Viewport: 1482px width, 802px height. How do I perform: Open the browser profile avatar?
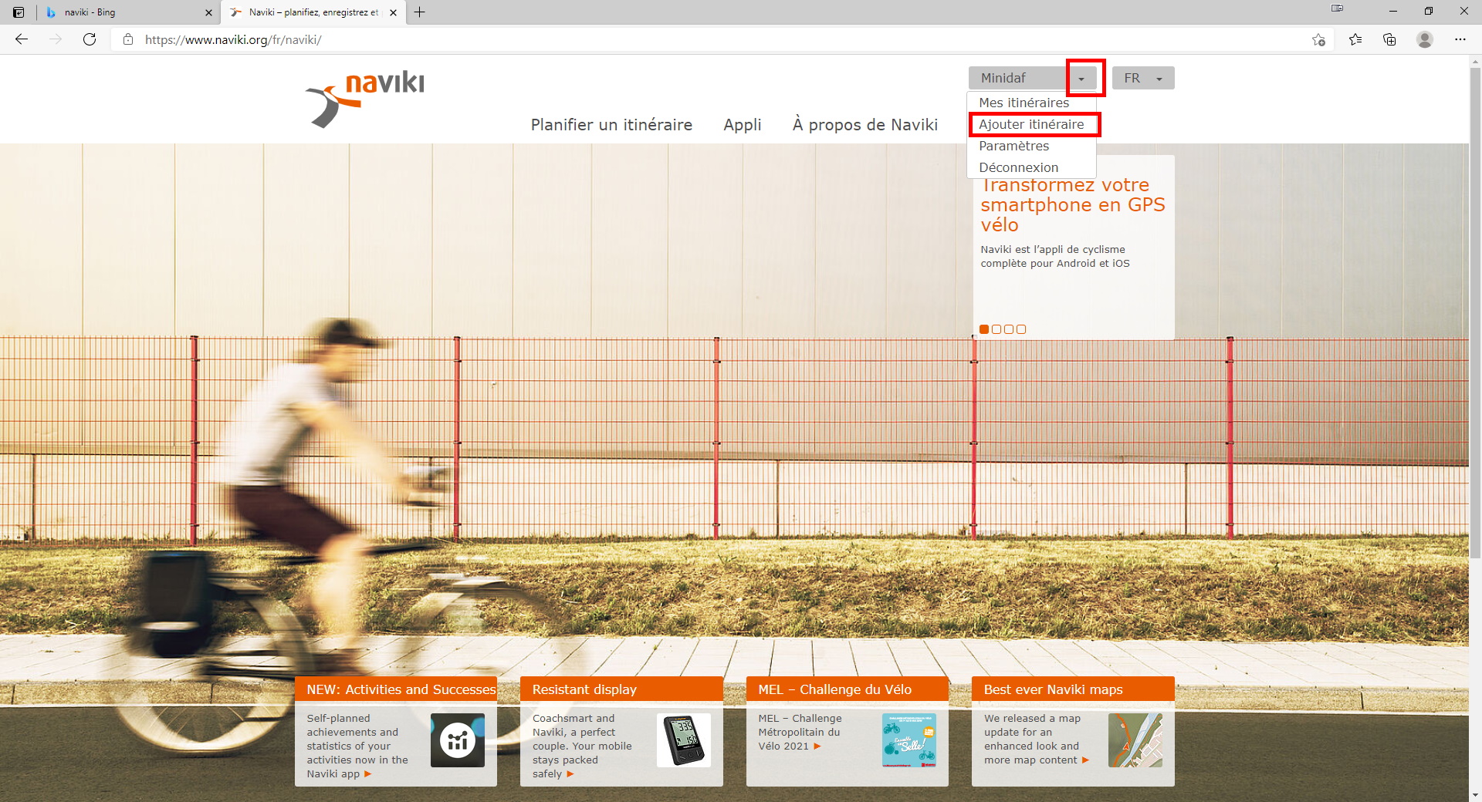1425,39
